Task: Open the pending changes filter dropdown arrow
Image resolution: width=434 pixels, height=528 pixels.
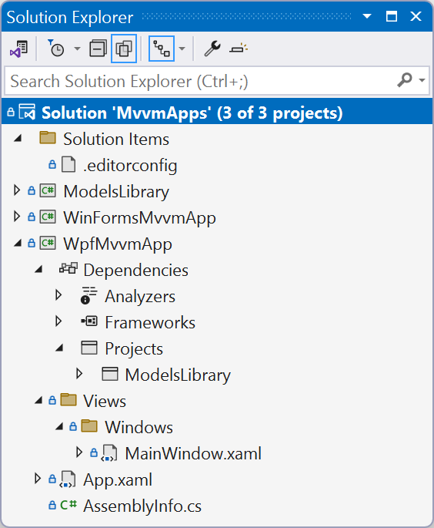Action: click(77, 49)
